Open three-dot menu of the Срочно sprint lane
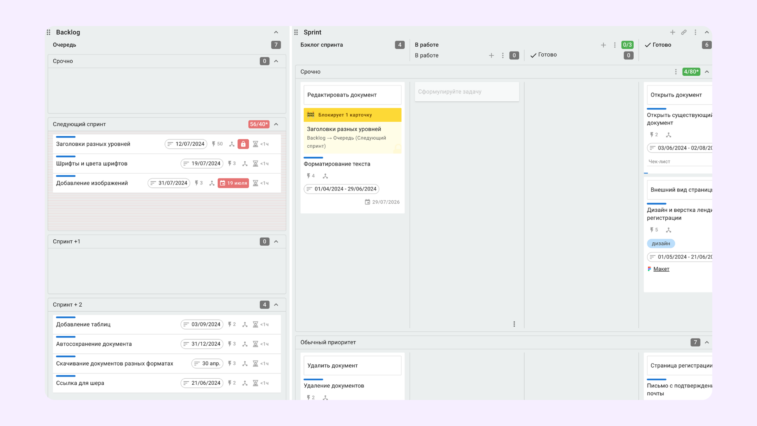 pos(676,72)
